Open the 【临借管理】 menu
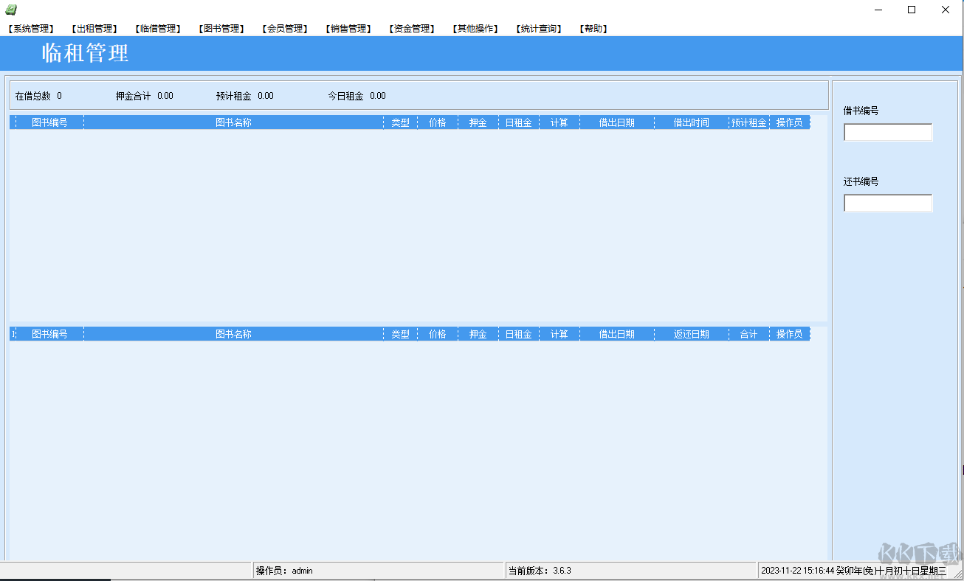964x581 pixels. [157, 29]
